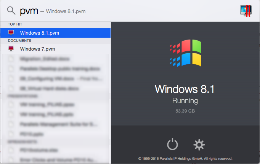Click the Windows 8.1.pvm red monitor icon
The height and width of the screenshot is (164, 260).
click(x=11, y=33)
